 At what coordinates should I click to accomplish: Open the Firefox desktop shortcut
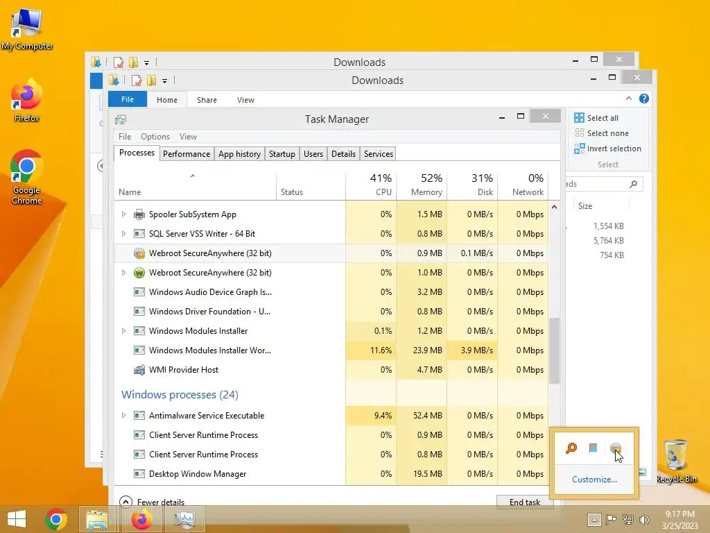[27, 101]
